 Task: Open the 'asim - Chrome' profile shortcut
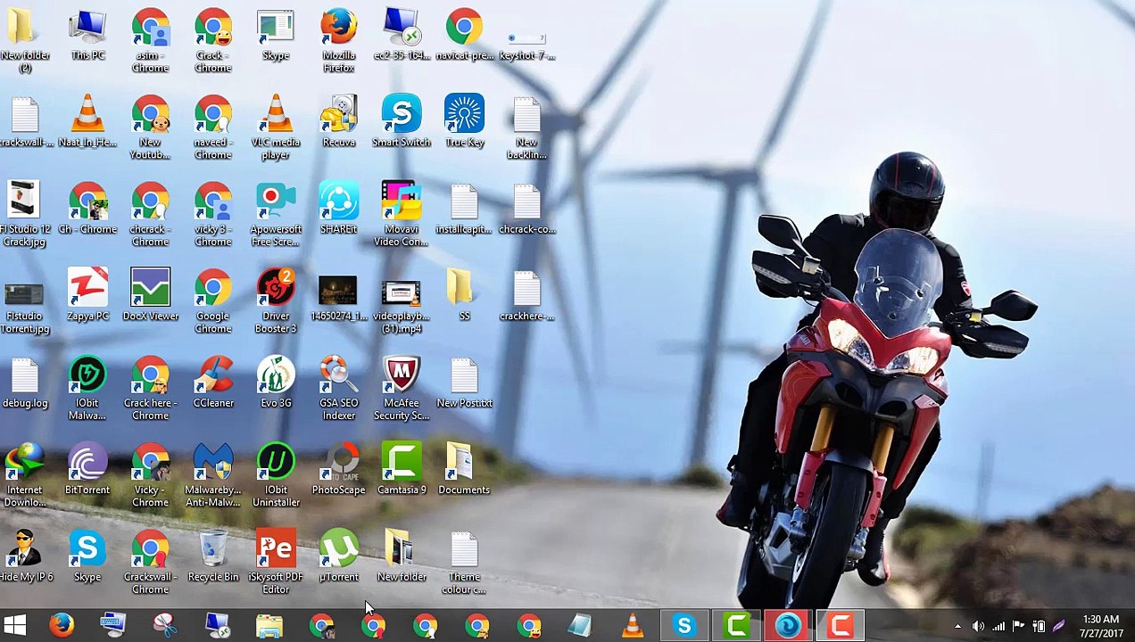(x=150, y=40)
